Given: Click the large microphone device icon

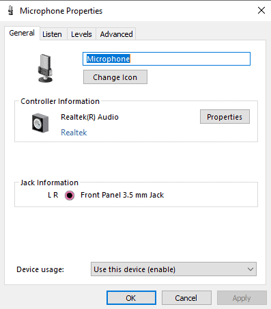Looking at the screenshot, I should [45, 68].
